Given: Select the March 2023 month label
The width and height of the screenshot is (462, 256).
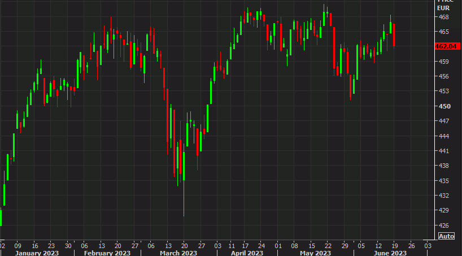Looking at the screenshot, I should [x=178, y=253].
